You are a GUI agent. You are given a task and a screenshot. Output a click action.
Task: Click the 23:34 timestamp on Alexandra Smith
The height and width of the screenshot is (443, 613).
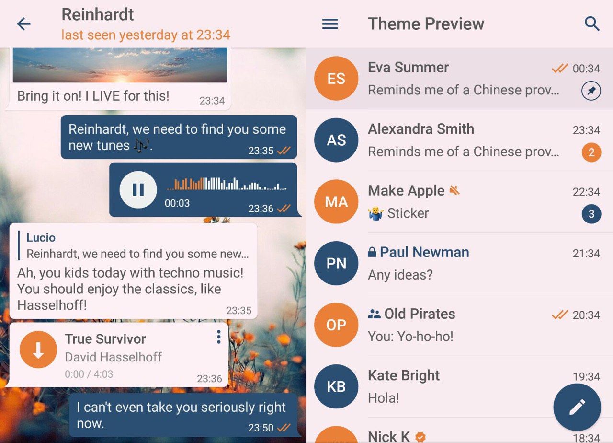586,130
